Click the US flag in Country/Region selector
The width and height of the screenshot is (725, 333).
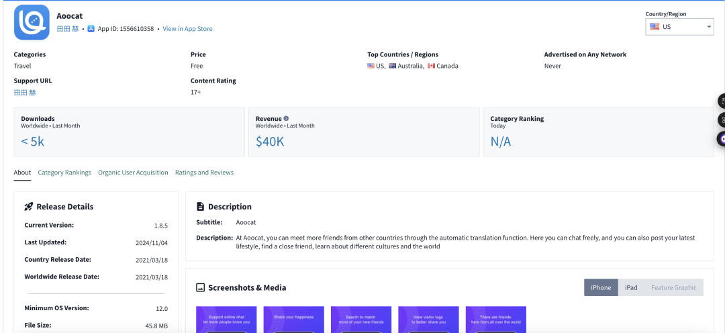(655, 27)
